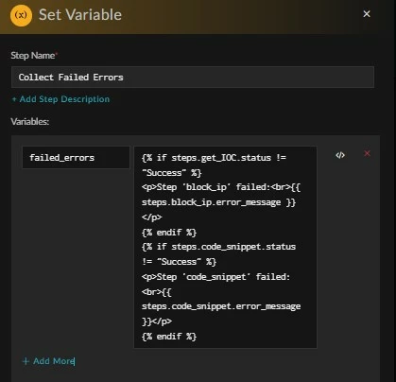Open the code editor for failed_errors value
The image size is (396, 382).
click(x=340, y=155)
